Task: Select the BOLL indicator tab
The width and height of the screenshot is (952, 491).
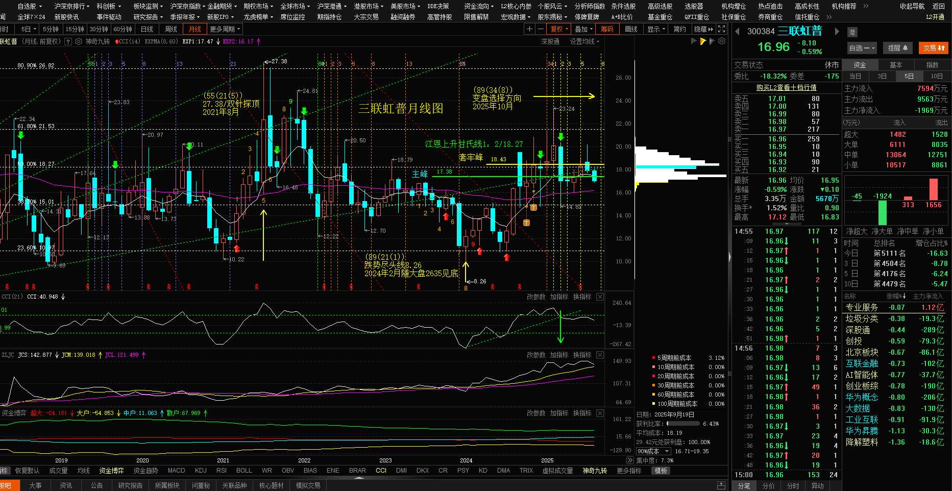Action: 244,471
